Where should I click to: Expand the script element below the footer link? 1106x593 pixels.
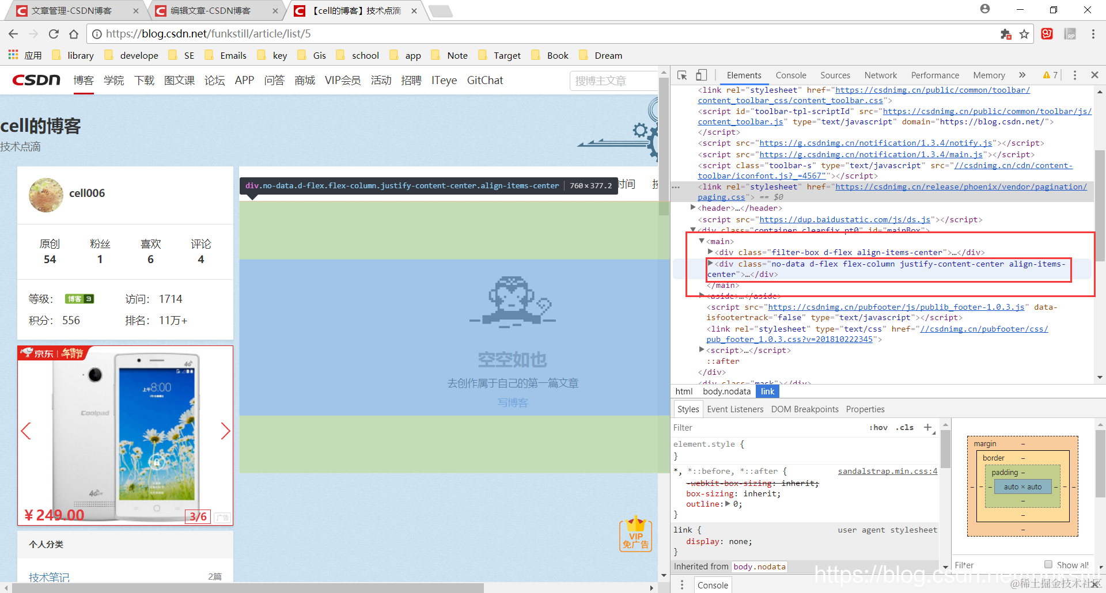[702, 350]
